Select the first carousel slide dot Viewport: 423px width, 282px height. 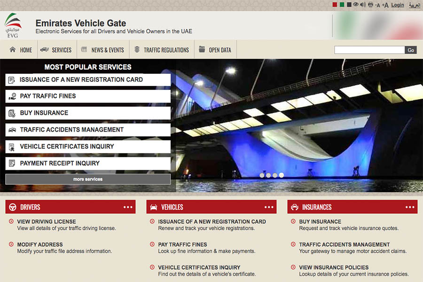coord(262,175)
